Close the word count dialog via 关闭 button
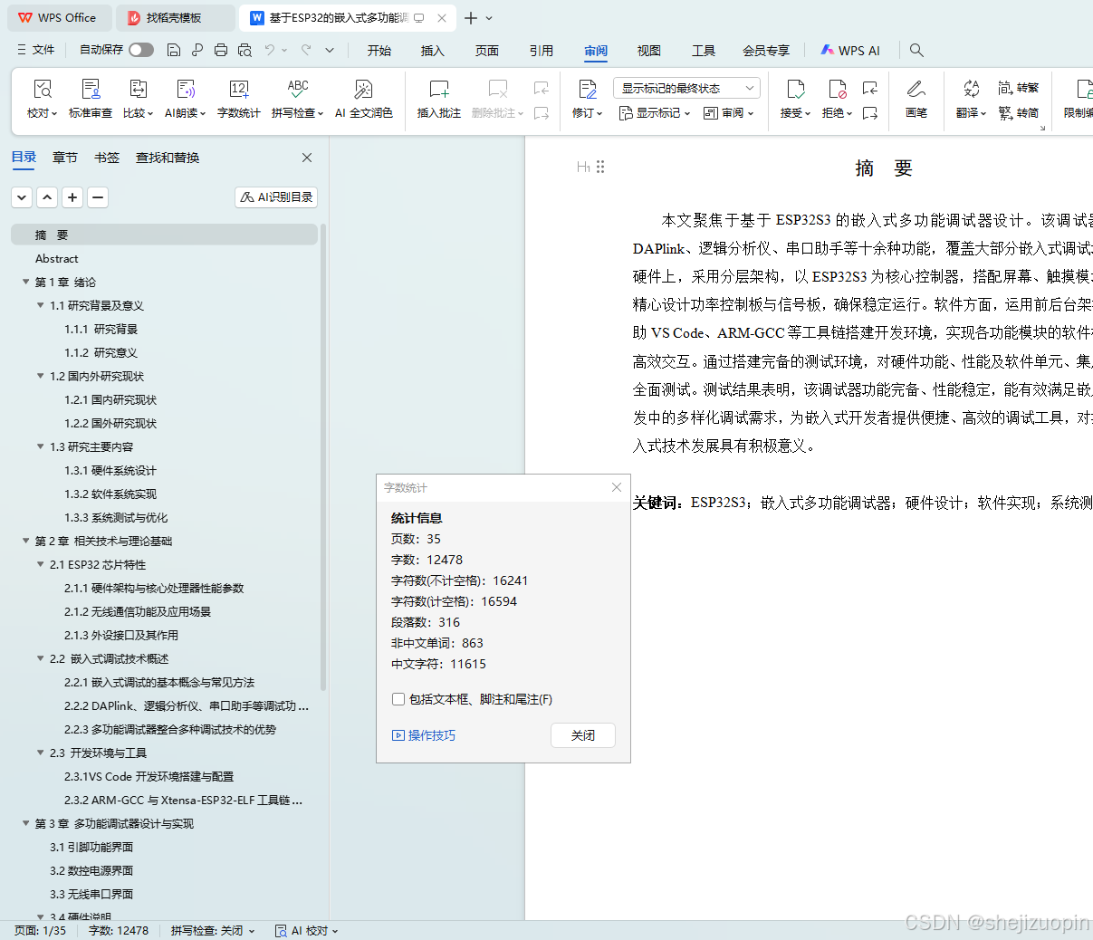This screenshot has height=940, width=1093. [x=582, y=735]
